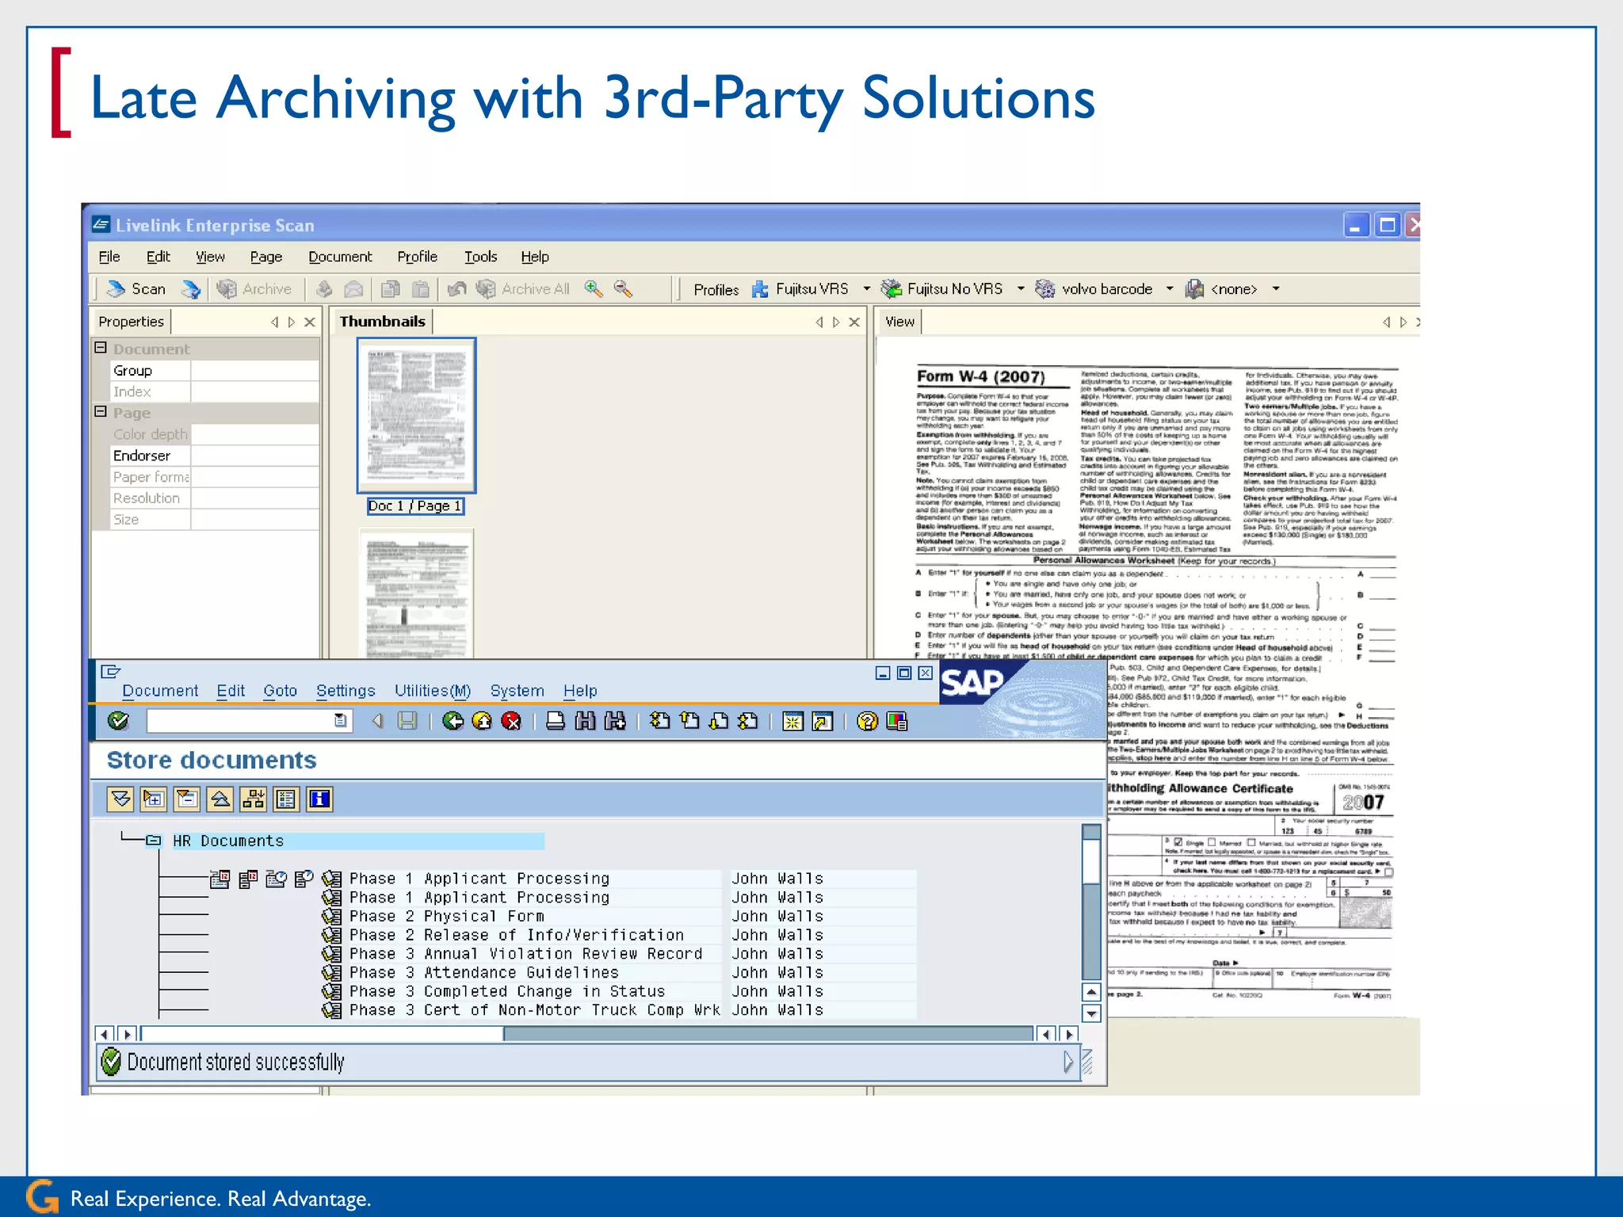Collapse the HR Documents tree folder

tap(154, 841)
